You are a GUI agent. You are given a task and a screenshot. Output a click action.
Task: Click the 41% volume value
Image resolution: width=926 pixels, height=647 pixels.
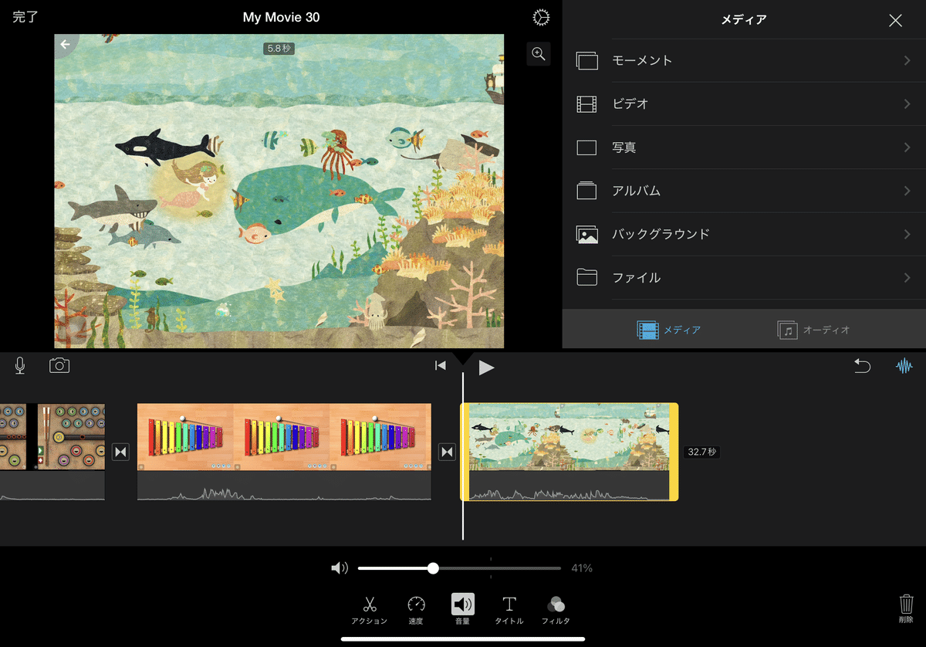coord(582,568)
